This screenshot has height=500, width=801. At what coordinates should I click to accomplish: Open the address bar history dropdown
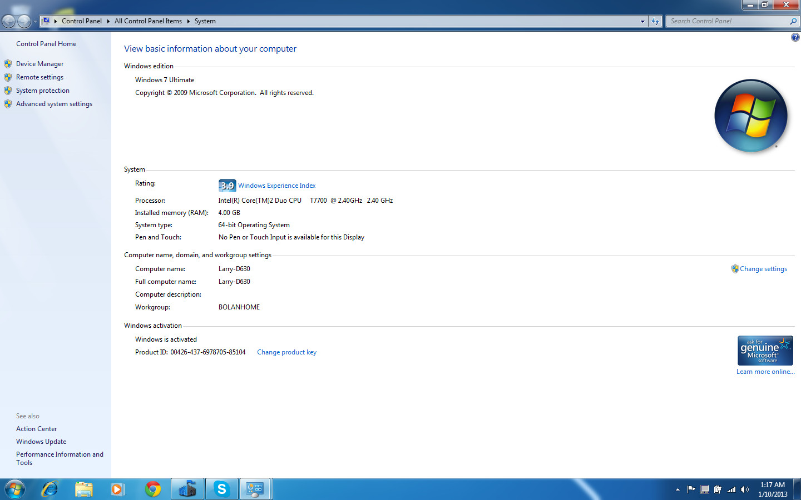click(x=642, y=21)
